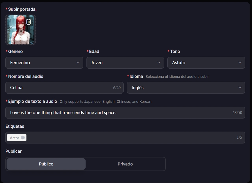Set visibility to Público
Viewport: 252px width, 183px height.
pos(46,164)
